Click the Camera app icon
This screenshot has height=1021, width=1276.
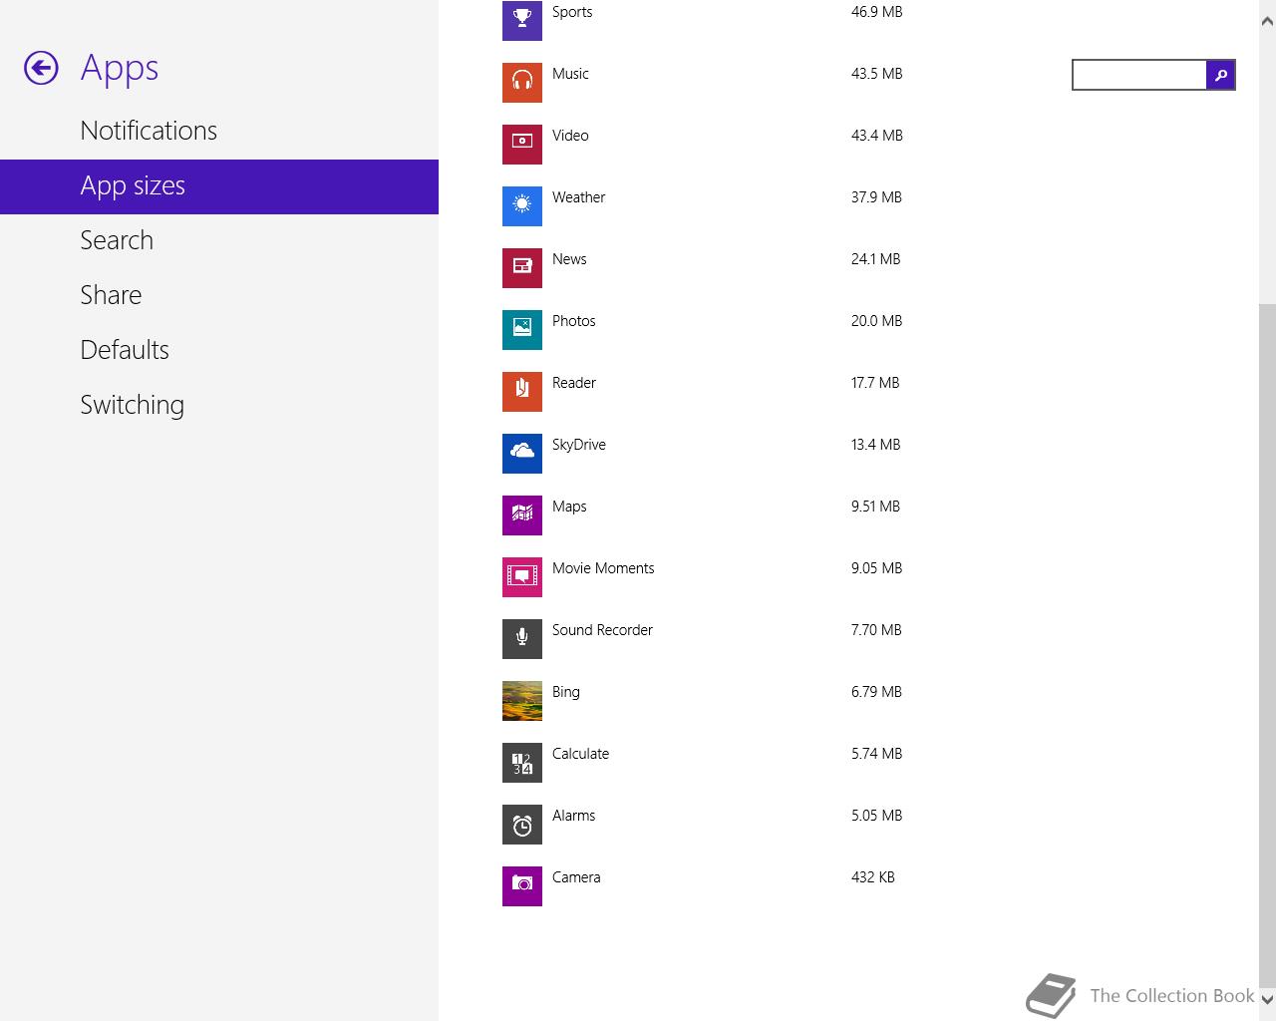[x=522, y=886]
